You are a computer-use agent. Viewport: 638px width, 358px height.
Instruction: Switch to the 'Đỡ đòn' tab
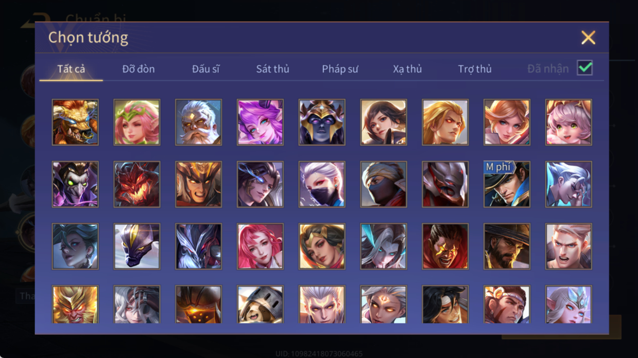click(139, 68)
